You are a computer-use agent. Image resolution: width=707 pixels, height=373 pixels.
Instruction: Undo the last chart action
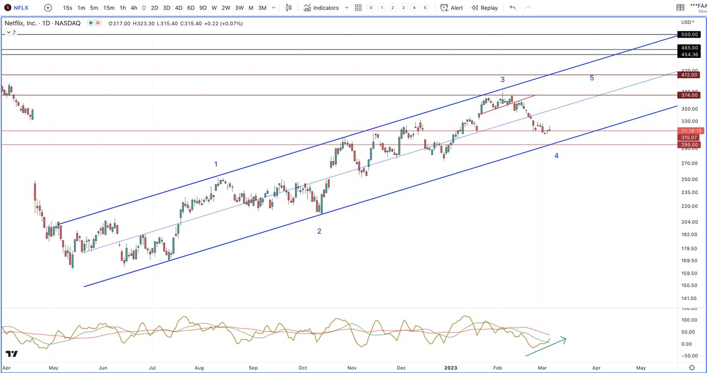pos(513,8)
